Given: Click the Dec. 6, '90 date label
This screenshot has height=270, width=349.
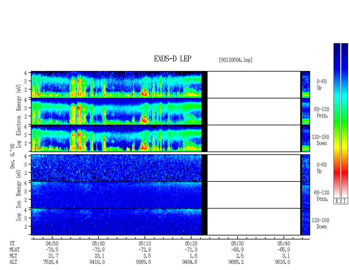Looking at the screenshot, I should click(x=12, y=156).
